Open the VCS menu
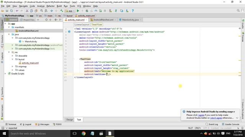Image resolution: width=245 pixels, height=137 pixels. pyautogui.click(x=79, y=6)
